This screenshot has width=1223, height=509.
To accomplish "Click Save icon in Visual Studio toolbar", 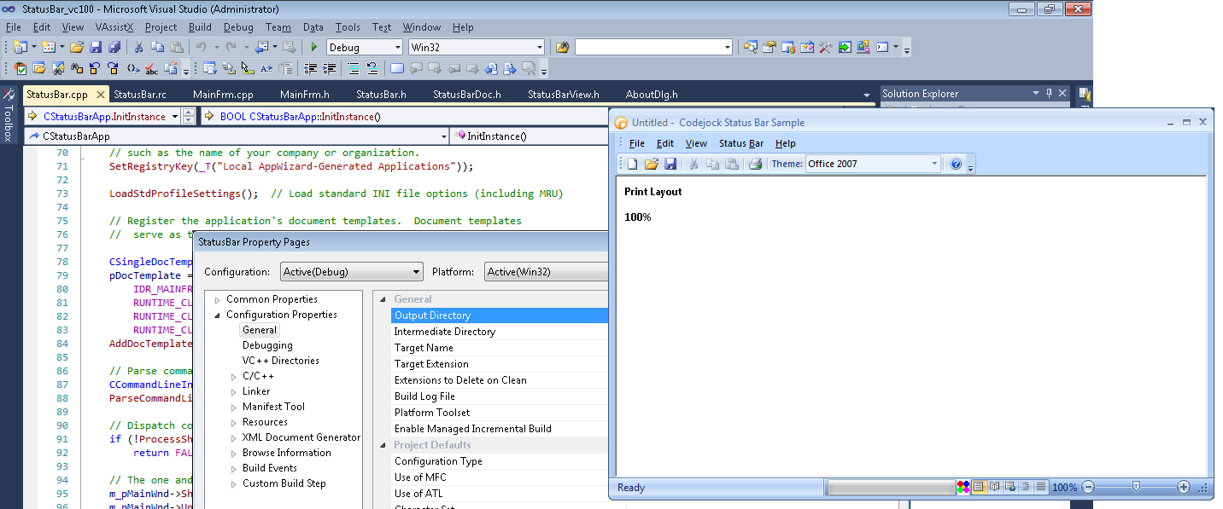I will coord(96,47).
